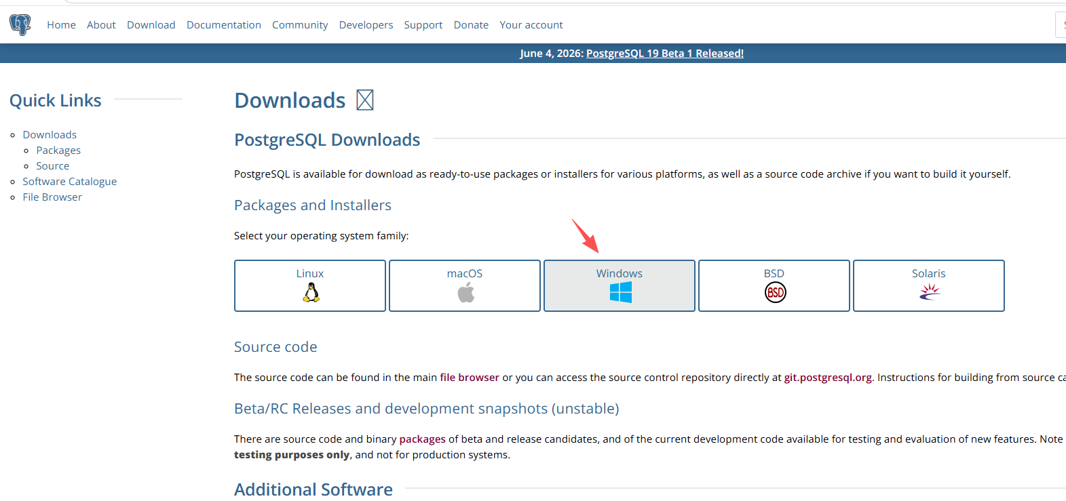Open the Download navigation item
This screenshot has height=501, width=1066.
click(x=151, y=25)
